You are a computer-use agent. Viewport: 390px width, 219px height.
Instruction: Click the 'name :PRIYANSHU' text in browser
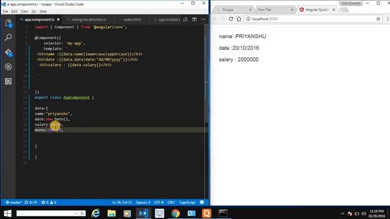(x=243, y=36)
